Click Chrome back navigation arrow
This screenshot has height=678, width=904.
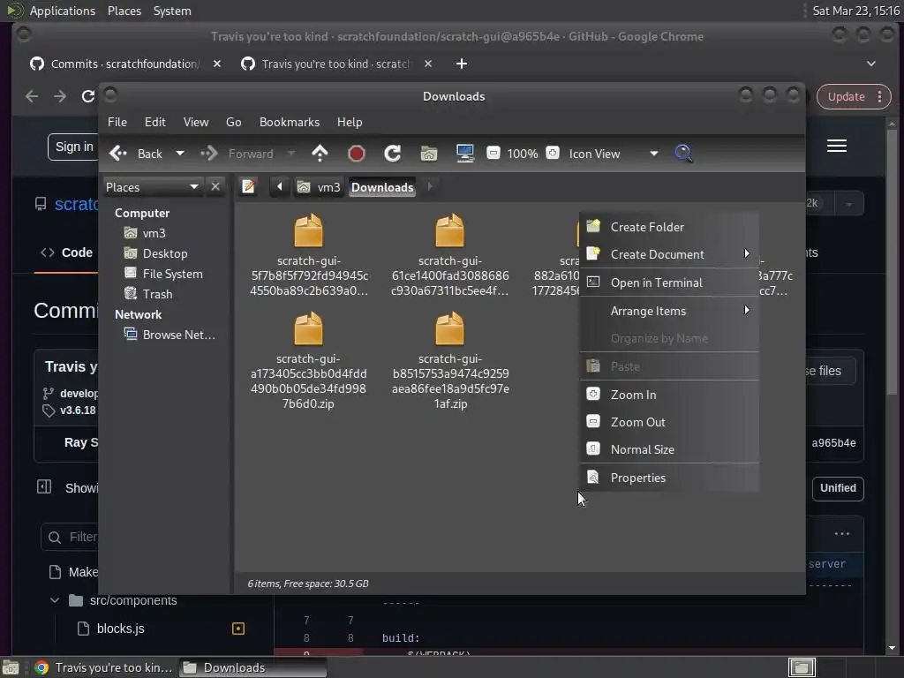[x=32, y=96]
